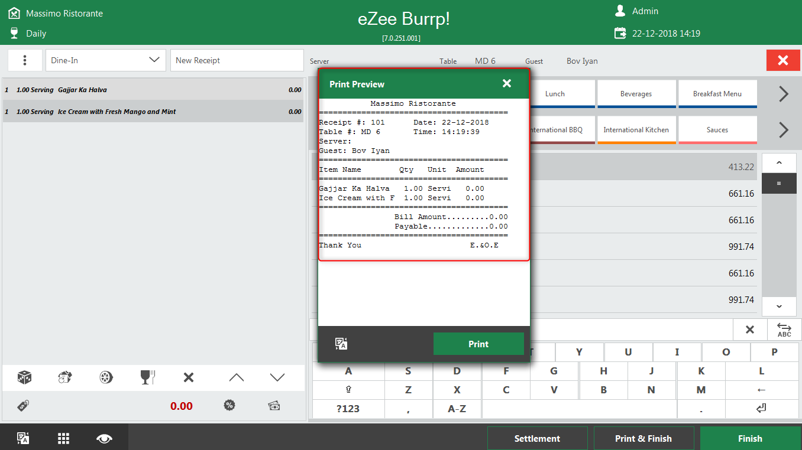Move selection up with the up chevron
This screenshot has height=450, width=802.
tap(236, 377)
